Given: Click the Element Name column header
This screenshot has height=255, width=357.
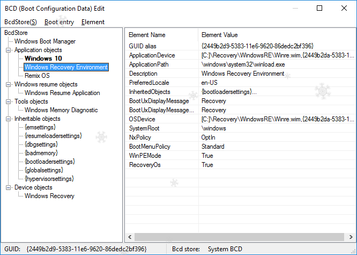Looking at the screenshot, I should 162,35.
